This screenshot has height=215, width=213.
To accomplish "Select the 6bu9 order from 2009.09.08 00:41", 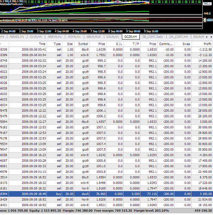I will [x=106, y=50].
